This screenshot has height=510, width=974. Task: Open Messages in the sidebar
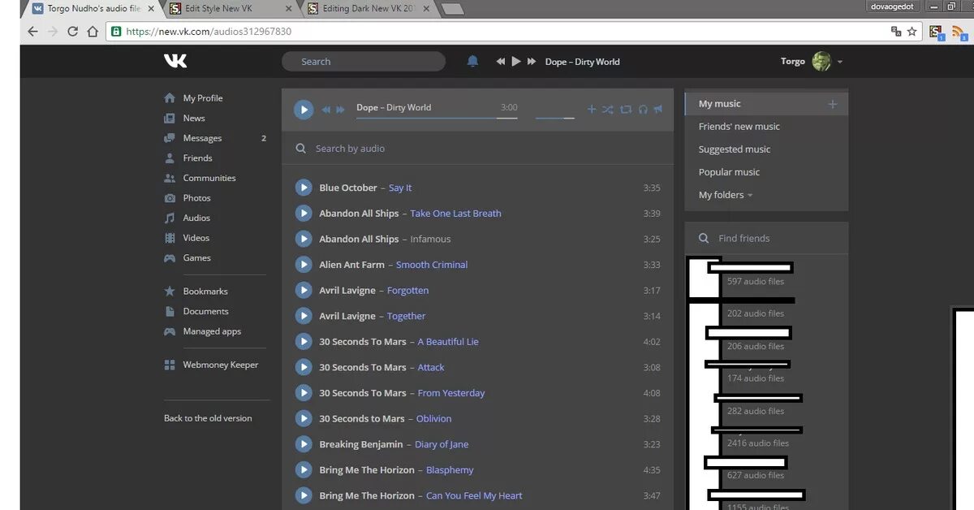coord(202,138)
